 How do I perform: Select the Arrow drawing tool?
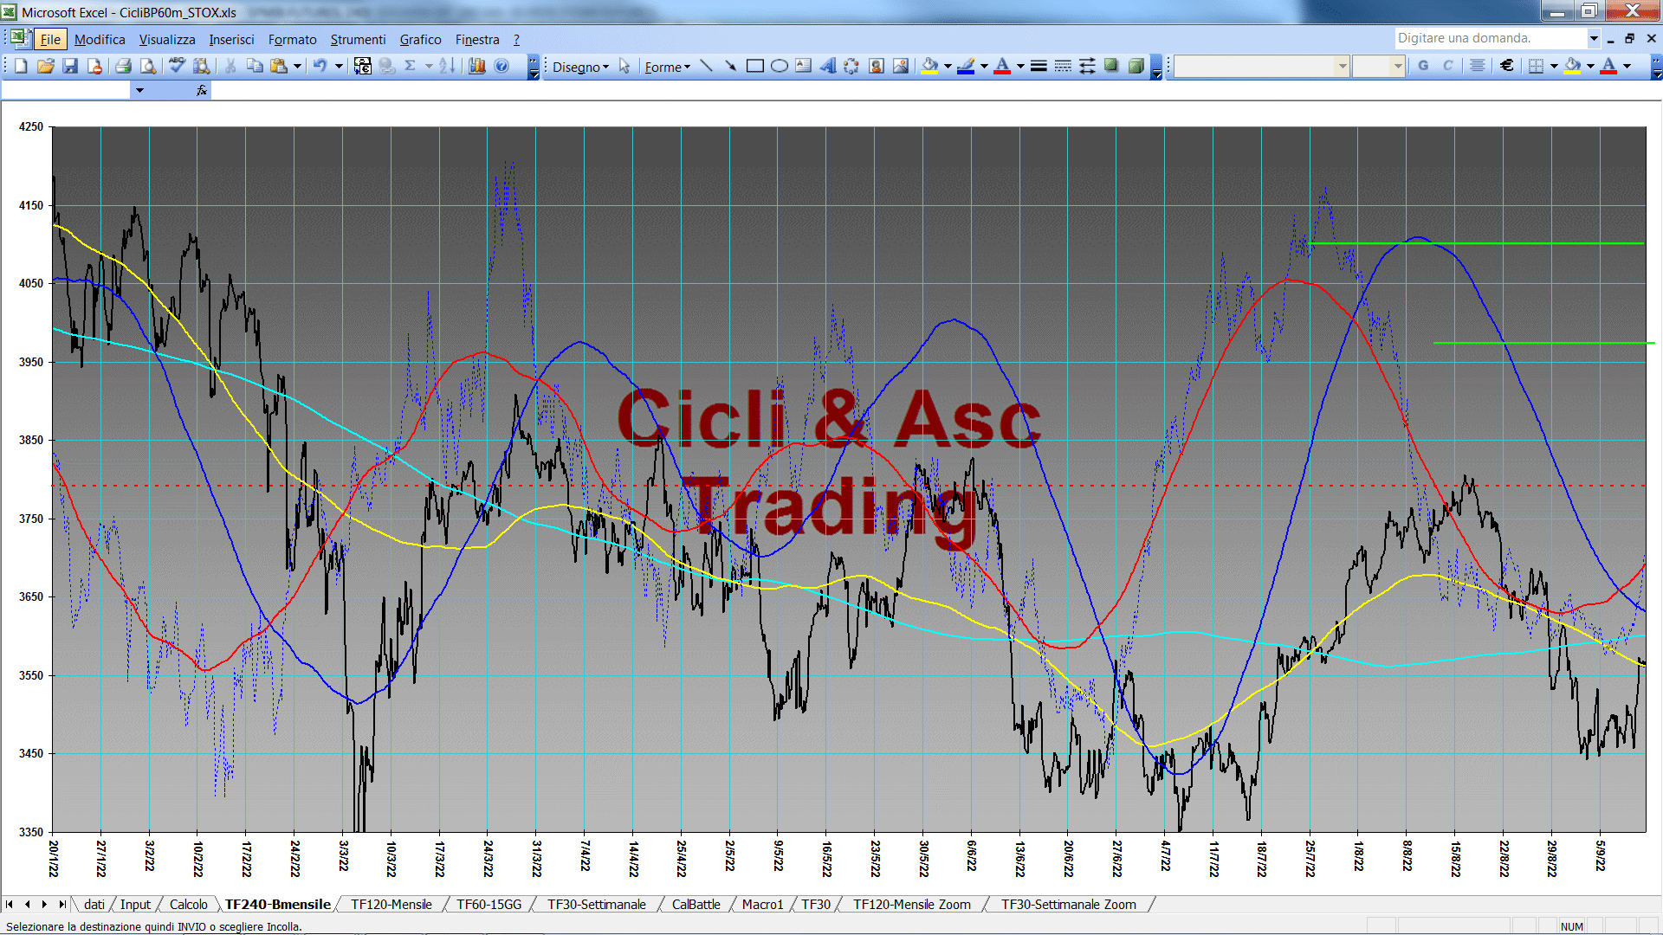coord(730,66)
